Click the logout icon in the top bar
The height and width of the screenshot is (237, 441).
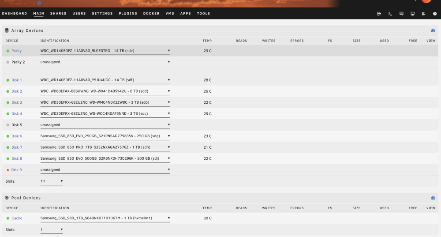379,14
